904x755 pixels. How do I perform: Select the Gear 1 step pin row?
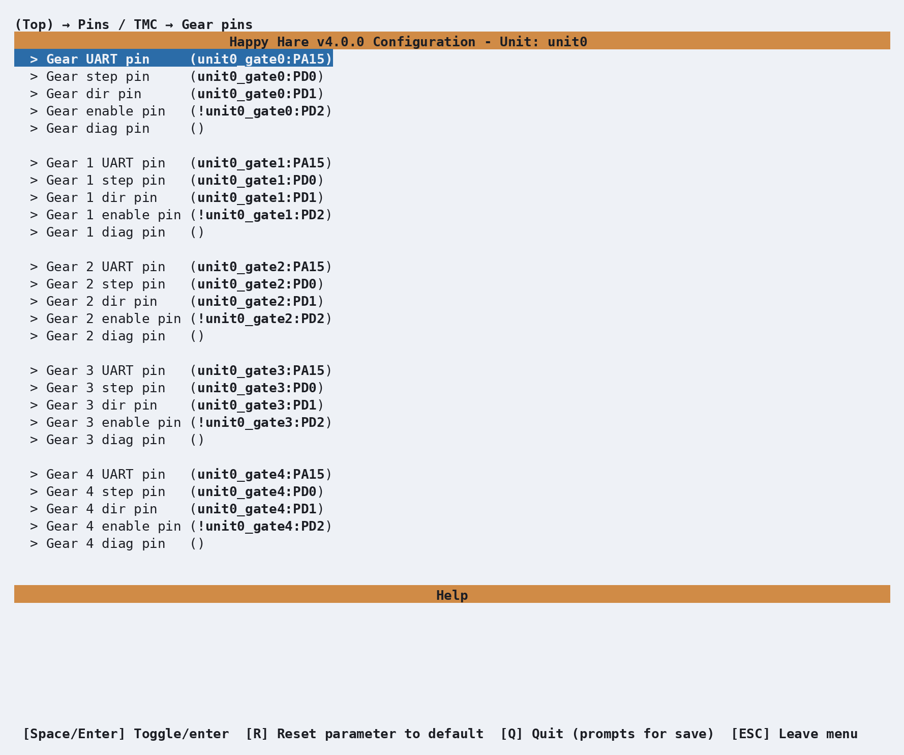[176, 180]
